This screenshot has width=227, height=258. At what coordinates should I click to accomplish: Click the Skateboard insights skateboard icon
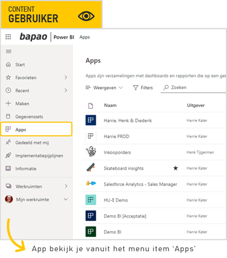[x=91, y=168]
